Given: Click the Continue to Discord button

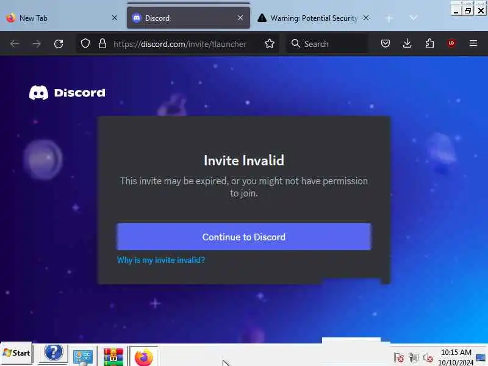Looking at the screenshot, I should [243, 237].
